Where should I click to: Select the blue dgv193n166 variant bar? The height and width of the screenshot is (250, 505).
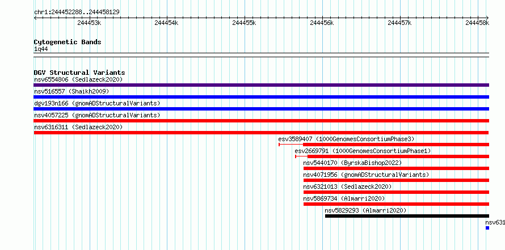coord(261,109)
